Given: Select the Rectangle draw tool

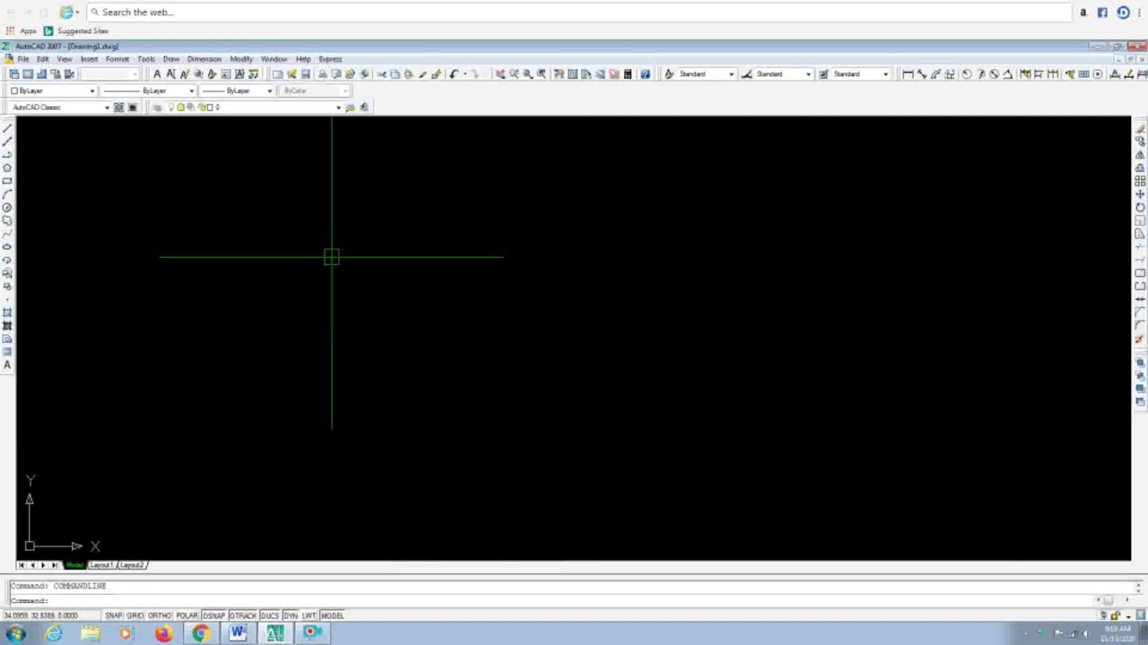Looking at the screenshot, I should click(7, 181).
